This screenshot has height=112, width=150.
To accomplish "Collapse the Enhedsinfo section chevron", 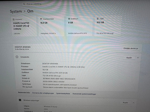I will pyautogui.click(x=138, y=58).
